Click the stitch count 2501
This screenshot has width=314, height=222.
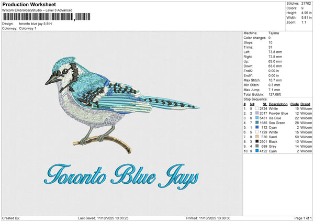coord(263,142)
